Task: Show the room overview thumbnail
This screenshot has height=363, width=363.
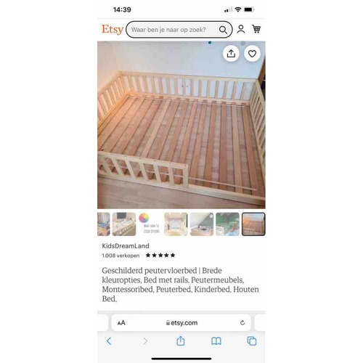Action: click(x=176, y=224)
